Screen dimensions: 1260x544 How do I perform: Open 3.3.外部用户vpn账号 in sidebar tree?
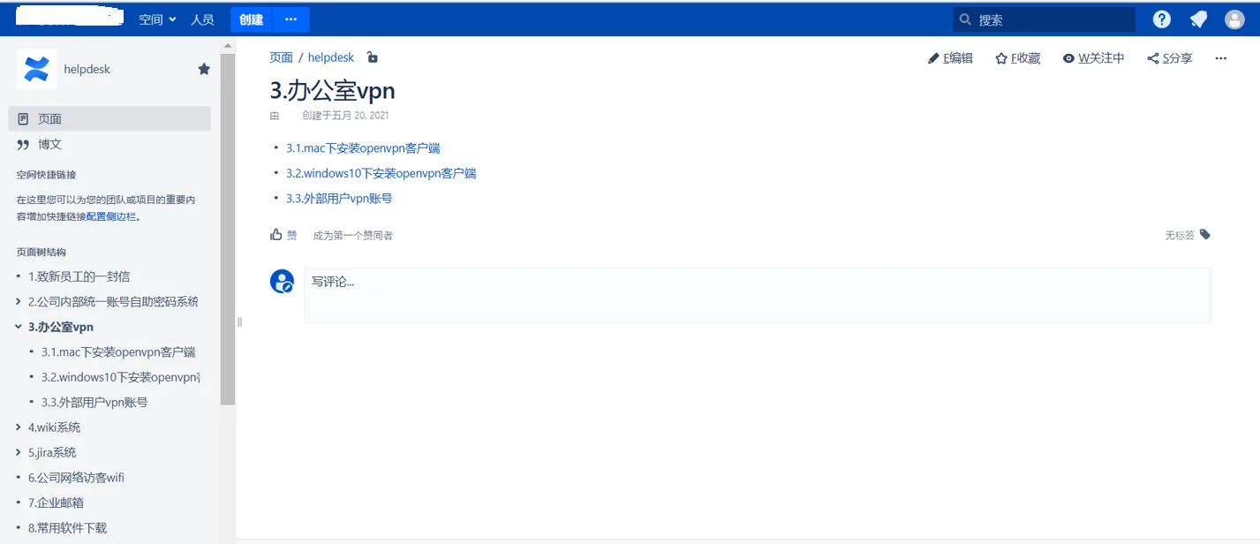94,402
